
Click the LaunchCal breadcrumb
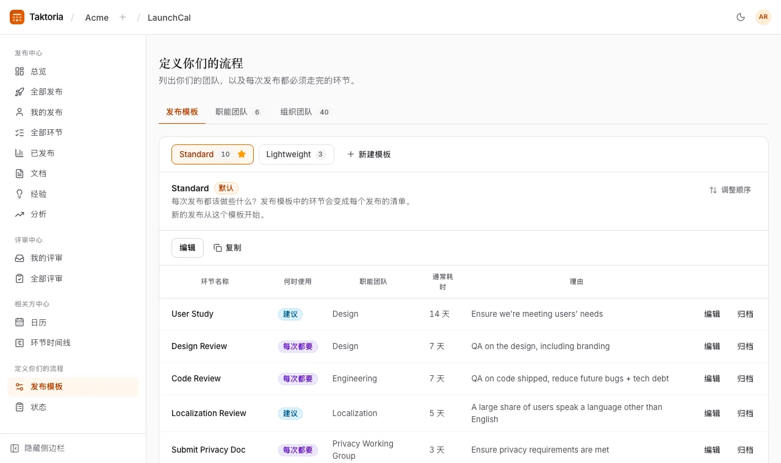point(169,17)
